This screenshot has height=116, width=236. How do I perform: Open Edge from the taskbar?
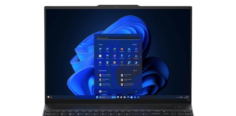[x=128, y=97]
